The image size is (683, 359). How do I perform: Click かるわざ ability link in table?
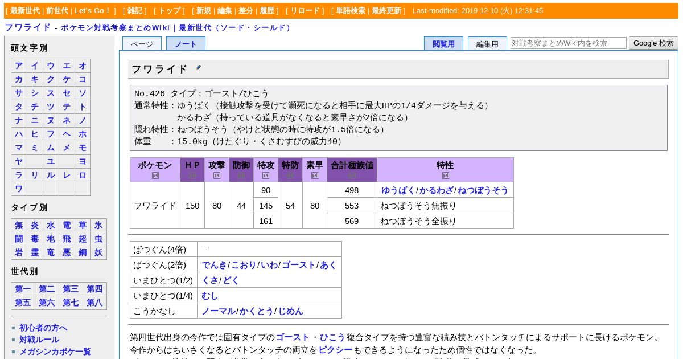pyautogui.click(x=437, y=190)
